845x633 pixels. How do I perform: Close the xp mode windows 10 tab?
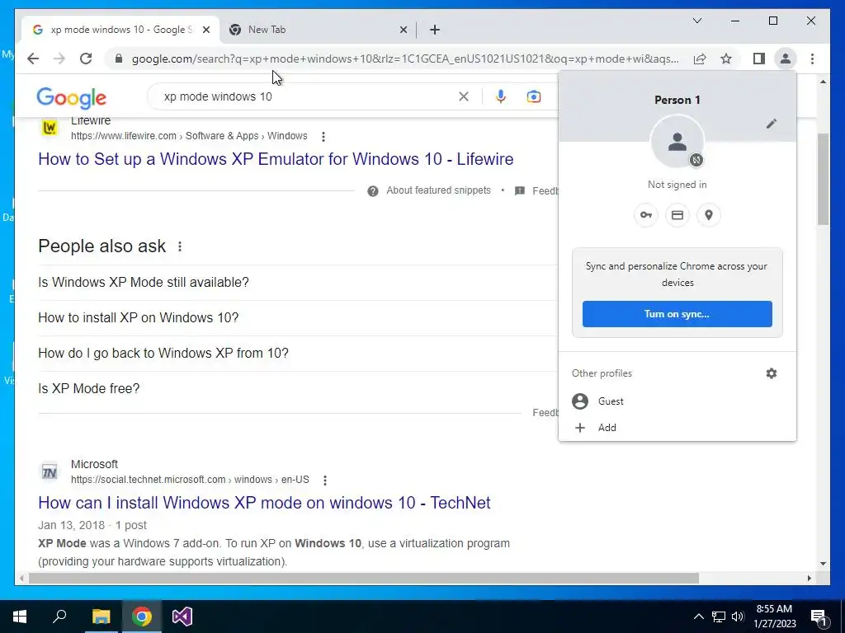[205, 30]
